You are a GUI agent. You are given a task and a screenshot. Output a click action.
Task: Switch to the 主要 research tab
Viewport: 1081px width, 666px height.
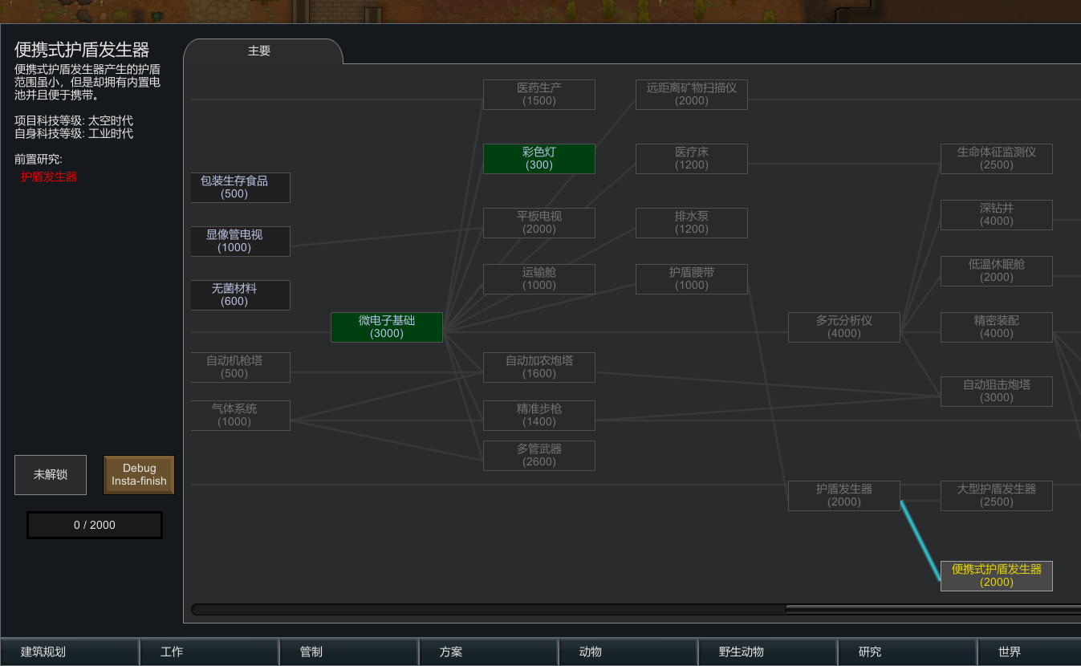259,50
